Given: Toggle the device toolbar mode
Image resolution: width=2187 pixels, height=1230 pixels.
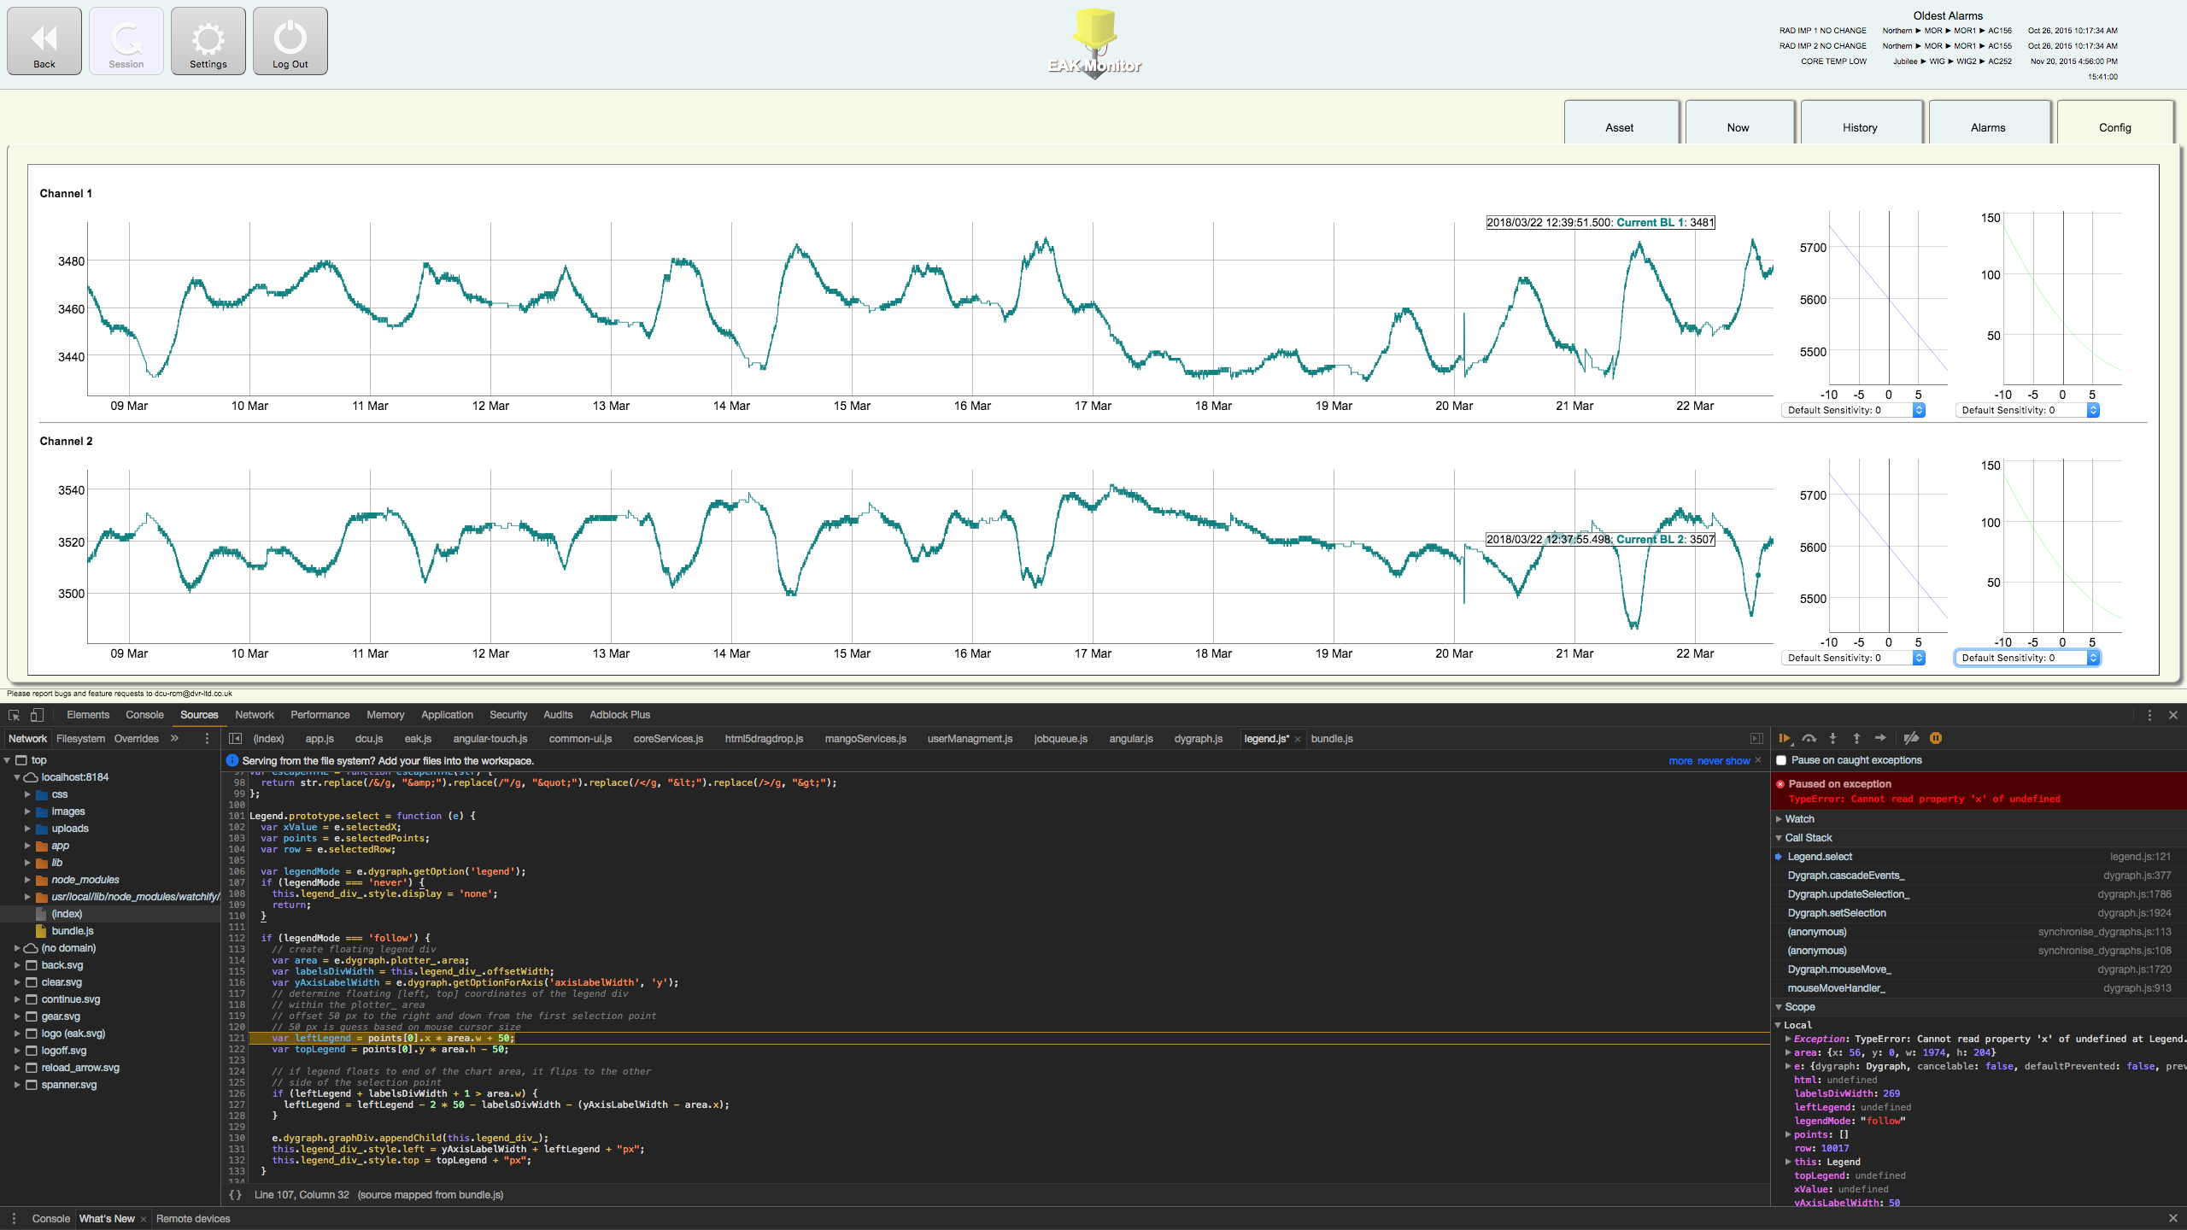Looking at the screenshot, I should (36, 715).
